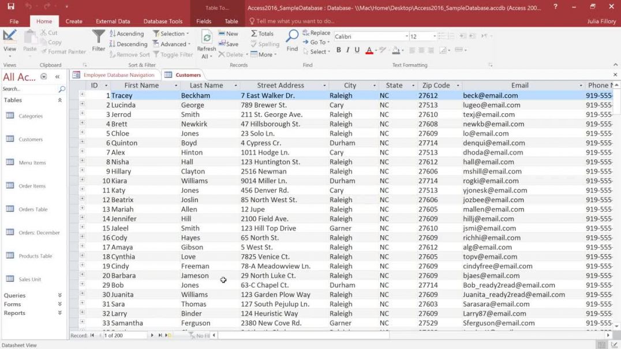The width and height of the screenshot is (621, 349).
Task: Go to next record arrow
Action: 152,335
